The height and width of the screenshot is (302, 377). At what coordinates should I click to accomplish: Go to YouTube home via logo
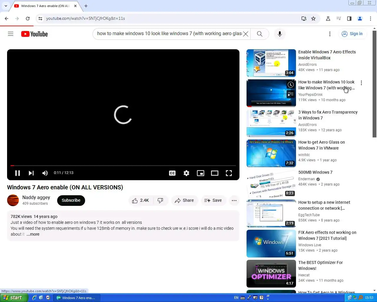(x=34, y=34)
